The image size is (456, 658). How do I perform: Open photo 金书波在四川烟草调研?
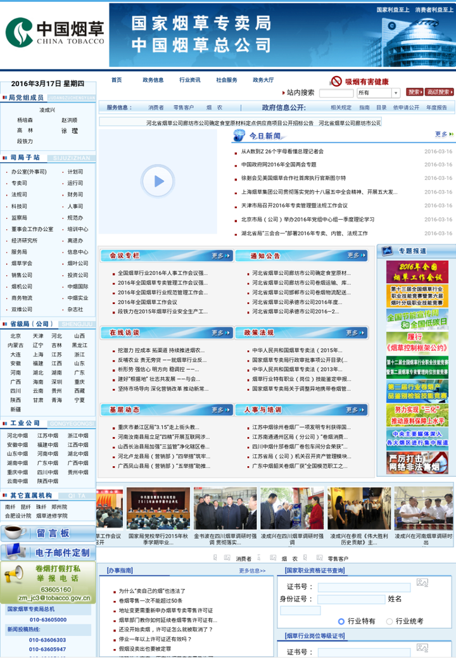pyautogui.click(x=225, y=508)
